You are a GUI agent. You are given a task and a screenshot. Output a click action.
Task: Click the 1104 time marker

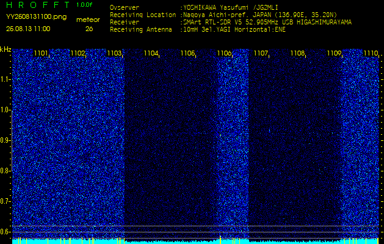click(x=151, y=53)
